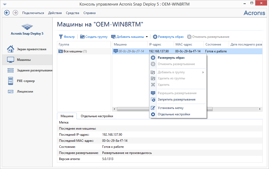Open the Справка menu
This screenshot has height=169, width=269.
pyautogui.click(x=89, y=13)
